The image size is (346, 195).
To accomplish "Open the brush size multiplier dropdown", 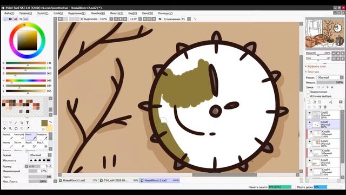I will pos(26,166).
